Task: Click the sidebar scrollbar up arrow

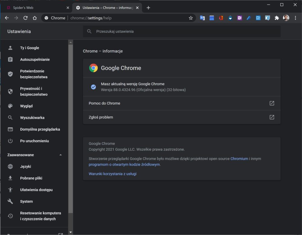Action: (71, 42)
